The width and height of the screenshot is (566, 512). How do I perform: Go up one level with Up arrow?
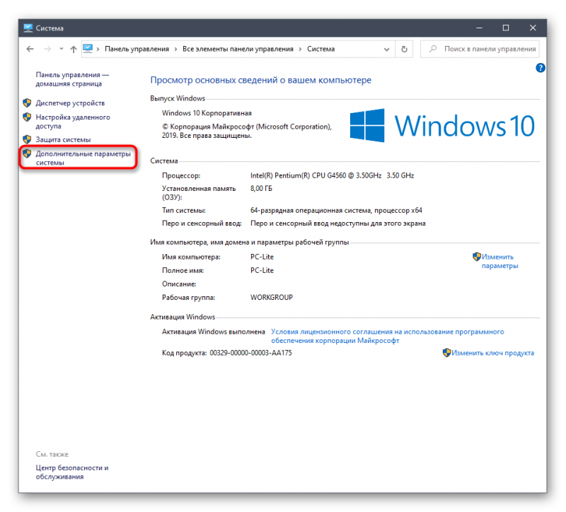74,49
